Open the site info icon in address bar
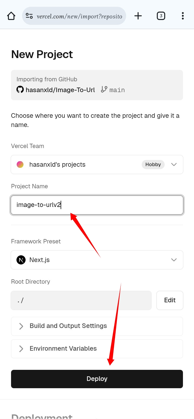The height and width of the screenshot is (419, 194). point(29,16)
